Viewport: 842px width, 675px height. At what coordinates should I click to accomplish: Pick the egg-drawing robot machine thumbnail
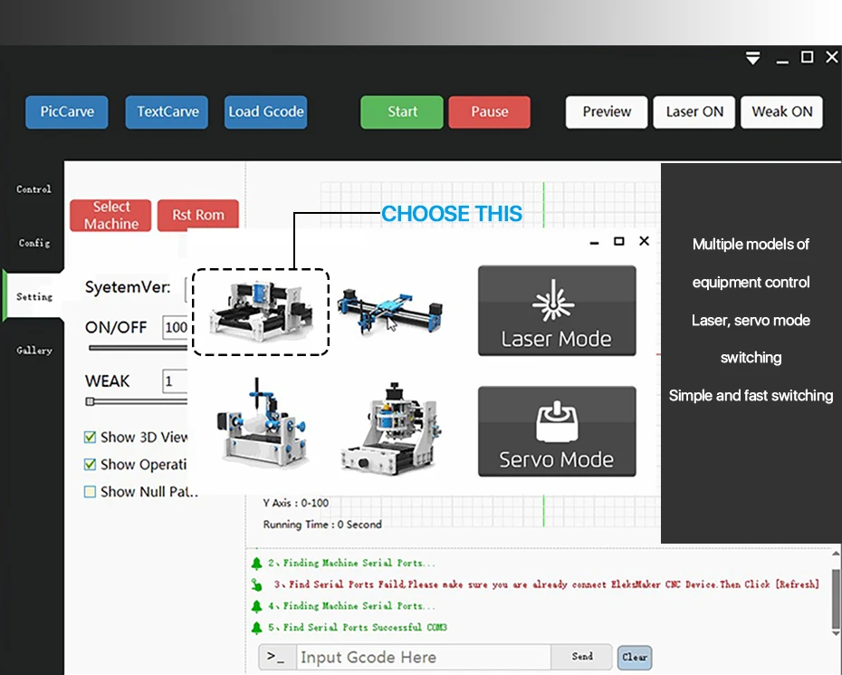[262, 423]
